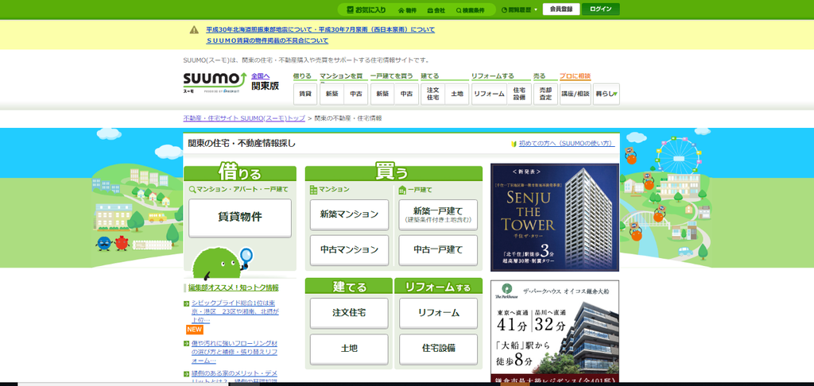Screen dimensions: 814x386
Task: Select 注文住宅 under 建てる in header
Action: tap(433, 95)
